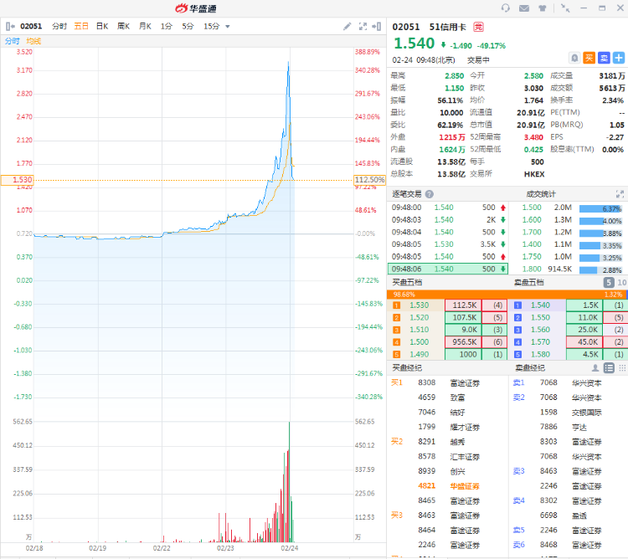Select bid level 1 price 1.530
Viewport: 628px width, 559px height.
click(x=419, y=305)
